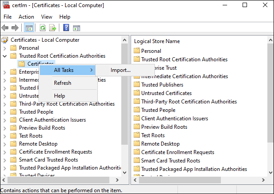This screenshot has height=194, width=274.
Task: Click the Back arrow toolbar icon
Action: [x=5, y=28]
